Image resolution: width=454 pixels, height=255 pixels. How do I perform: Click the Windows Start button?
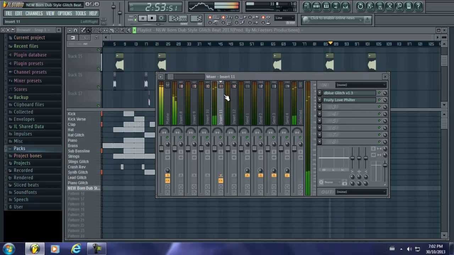point(9,248)
